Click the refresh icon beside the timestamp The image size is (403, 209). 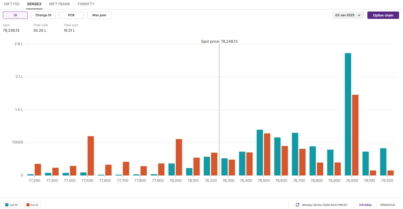[x=297, y=205]
